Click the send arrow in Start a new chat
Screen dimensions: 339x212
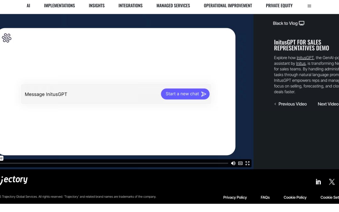click(204, 94)
